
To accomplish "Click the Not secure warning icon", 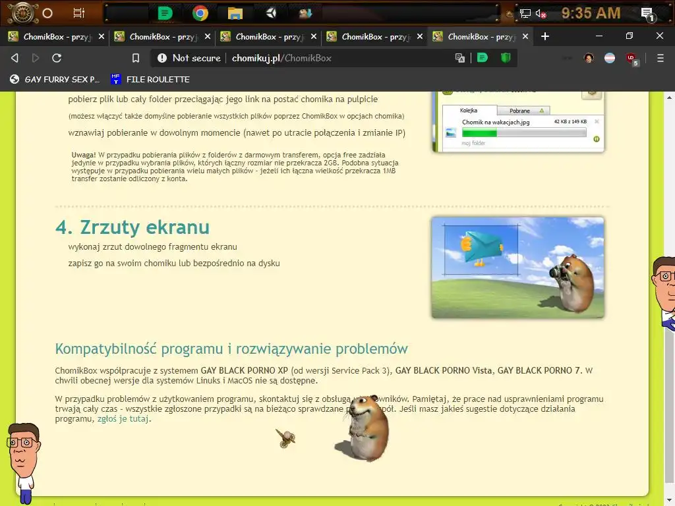I will pos(162,58).
